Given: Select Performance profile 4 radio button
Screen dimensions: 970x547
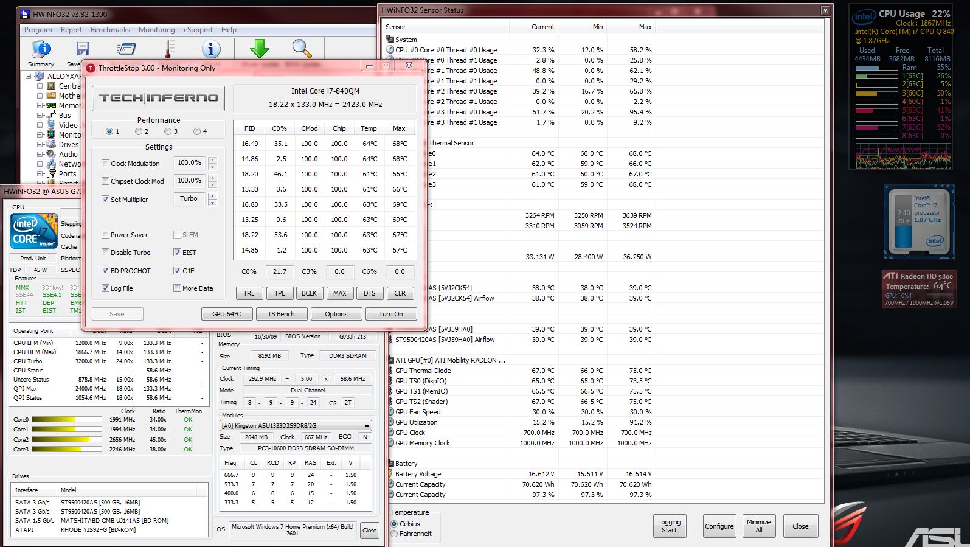Looking at the screenshot, I should [197, 131].
